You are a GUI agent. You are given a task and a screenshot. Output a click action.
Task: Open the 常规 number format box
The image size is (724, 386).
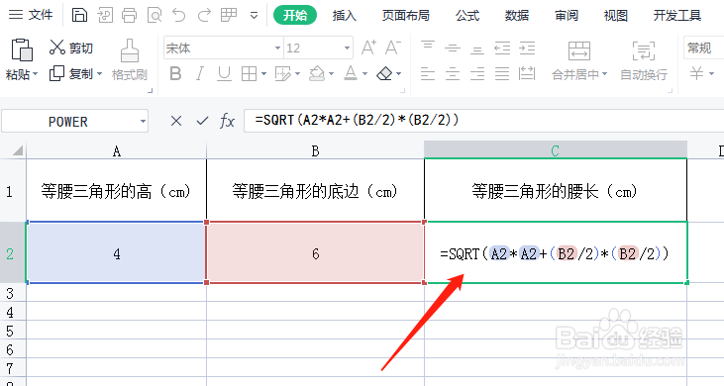pos(703,48)
